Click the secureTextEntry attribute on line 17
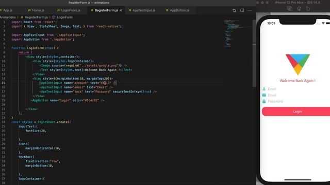 point(132,91)
